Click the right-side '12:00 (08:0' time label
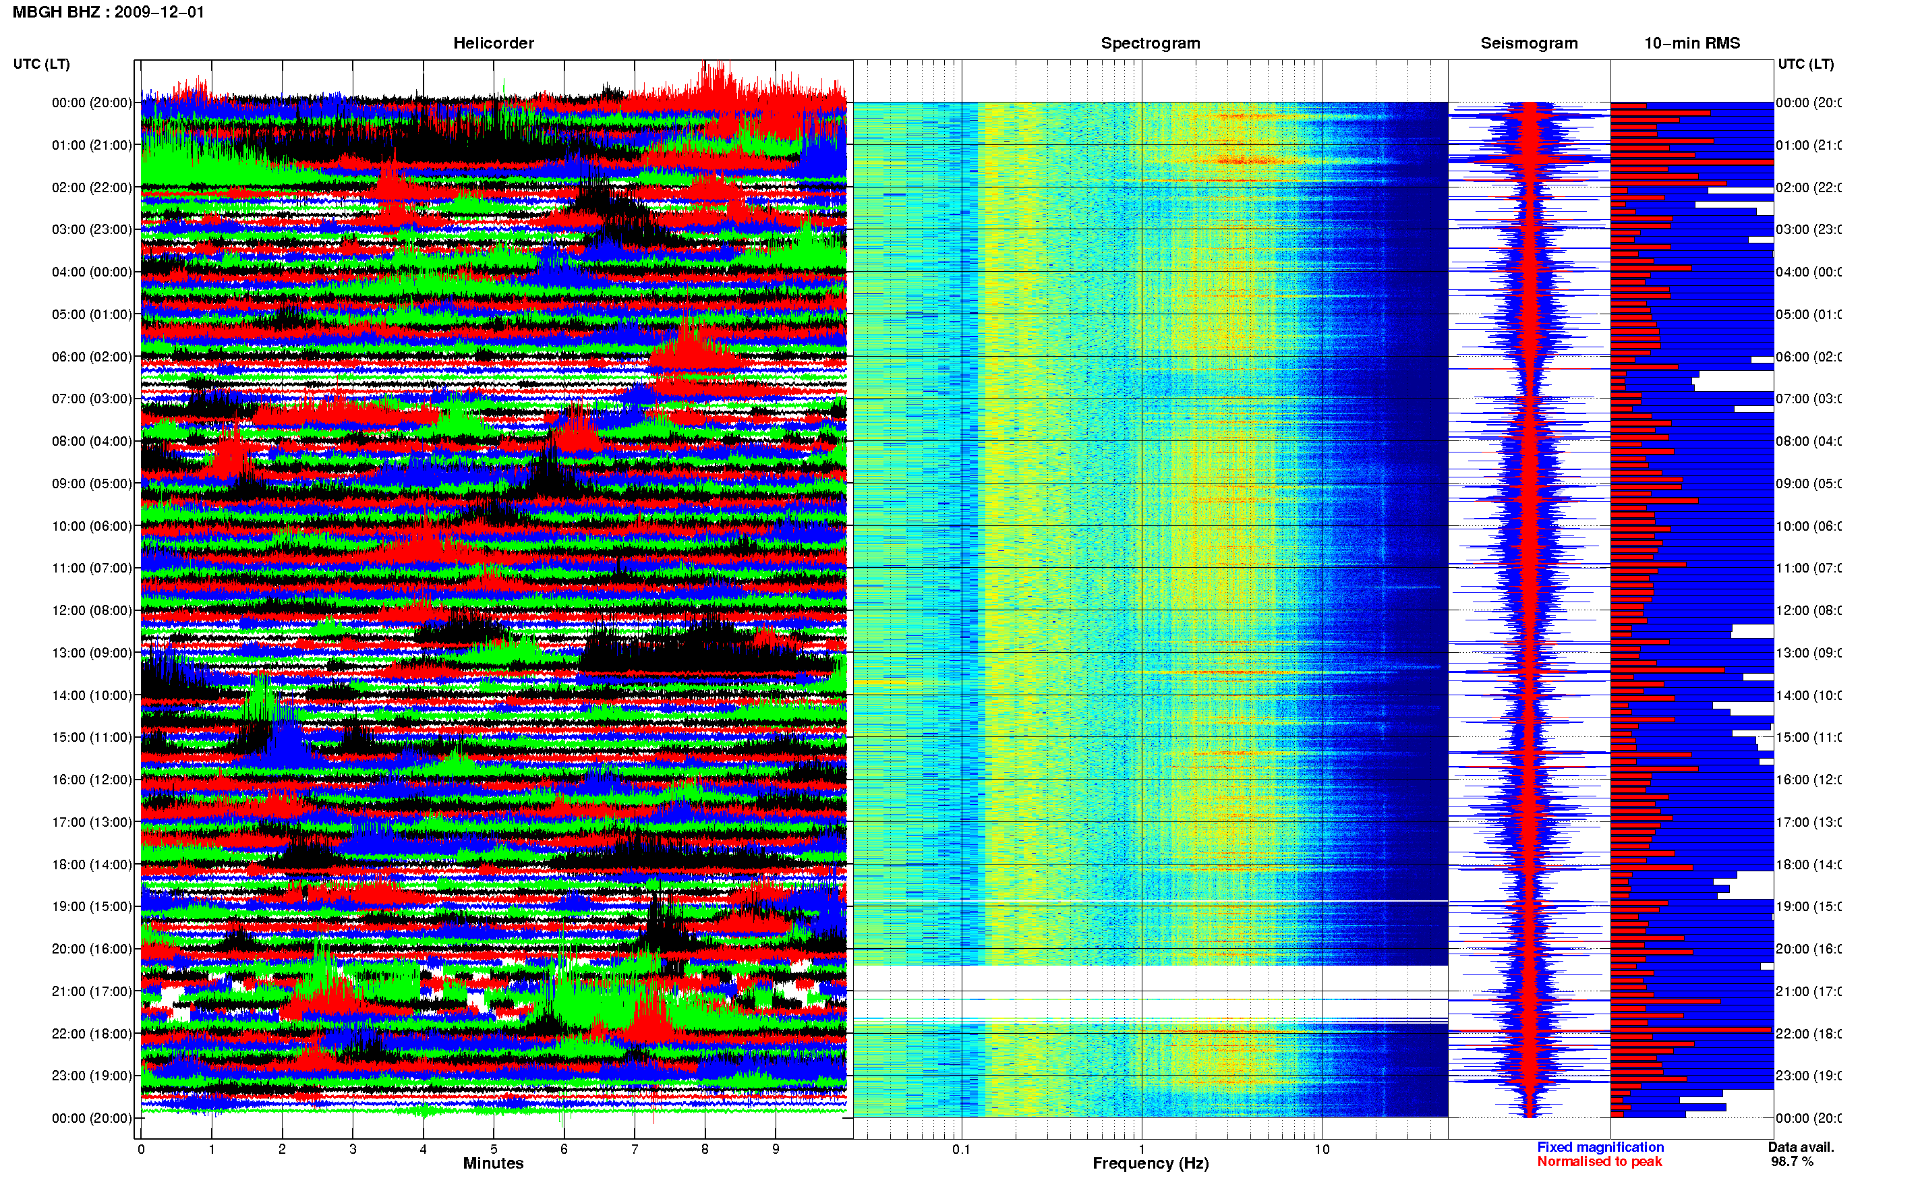 [1809, 610]
